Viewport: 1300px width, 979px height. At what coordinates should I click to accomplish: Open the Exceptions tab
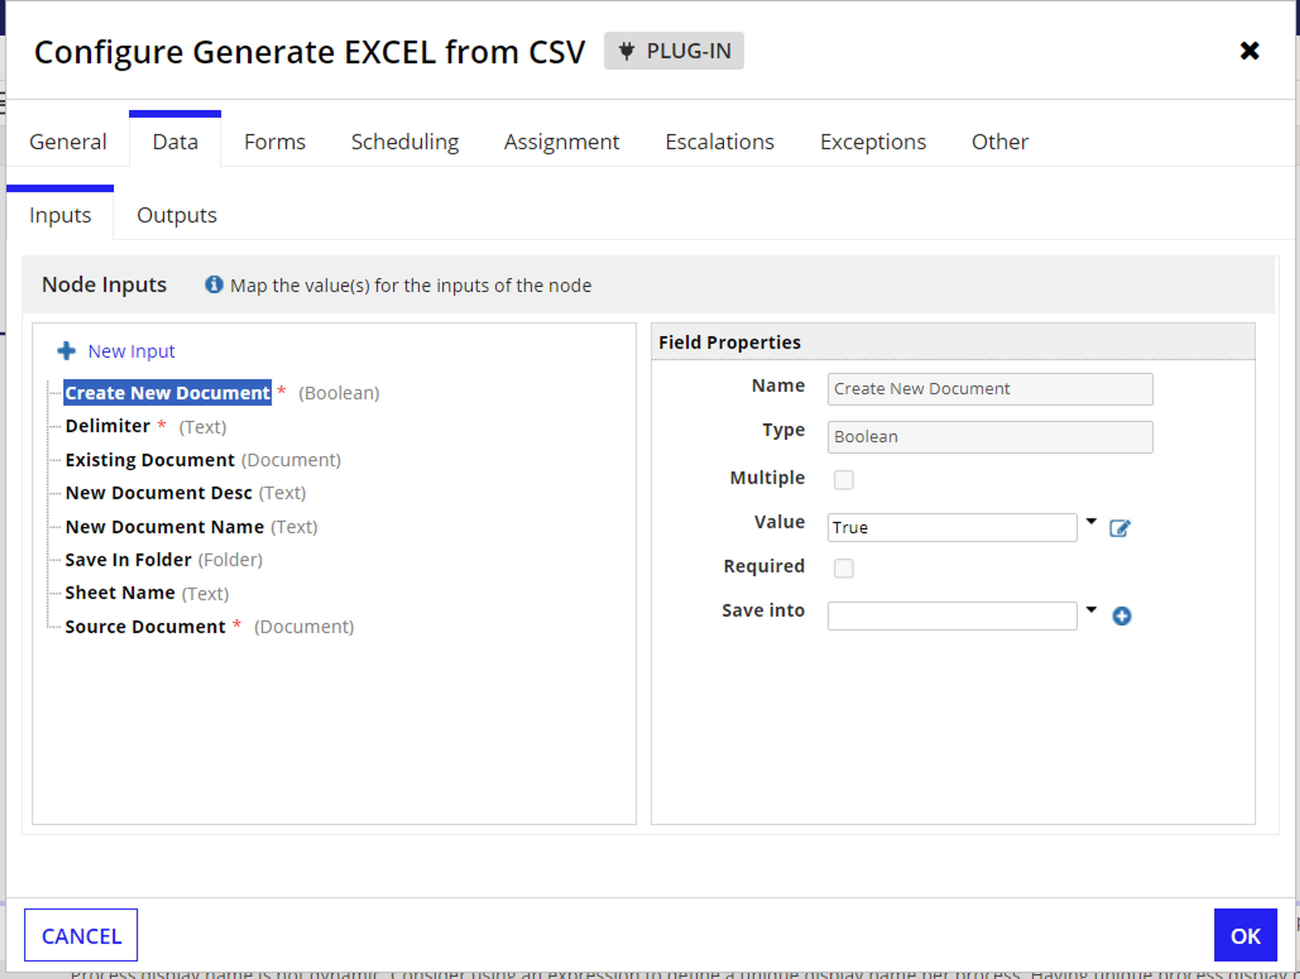pos(873,142)
